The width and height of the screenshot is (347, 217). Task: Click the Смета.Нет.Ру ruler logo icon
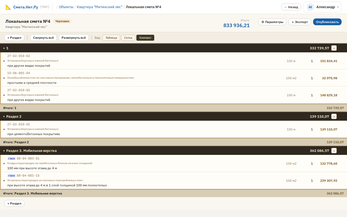pos(8,7)
